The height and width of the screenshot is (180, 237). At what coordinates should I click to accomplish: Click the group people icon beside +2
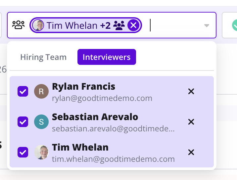point(119,25)
